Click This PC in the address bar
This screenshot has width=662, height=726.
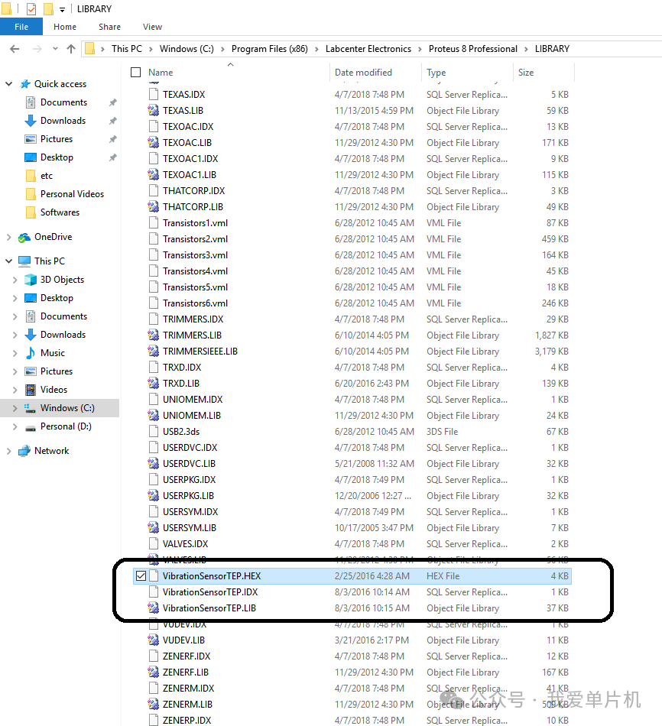[126, 49]
